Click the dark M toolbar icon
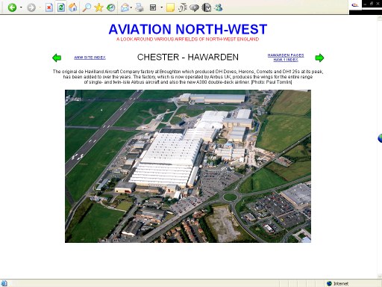 point(206,7)
